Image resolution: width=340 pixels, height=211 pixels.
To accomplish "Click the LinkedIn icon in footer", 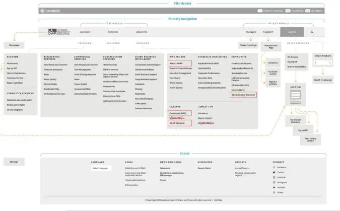I will tap(274, 177).
